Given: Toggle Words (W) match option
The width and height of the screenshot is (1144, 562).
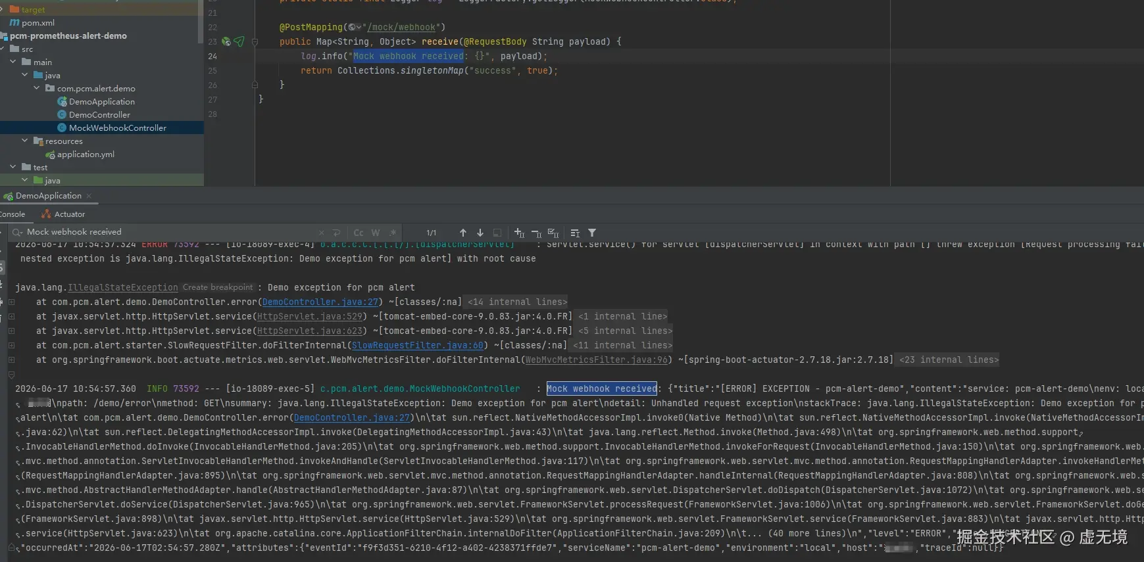Looking at the screenshot, I should pyautogui.click(x=376, y=233).
